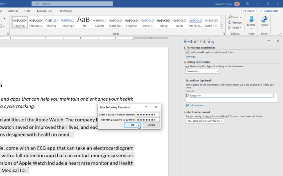Image resolution: width=283 pixels, height=176 pixels.
Task: Toggle the show paragraph marks icon
Action: tap(5, 19)
